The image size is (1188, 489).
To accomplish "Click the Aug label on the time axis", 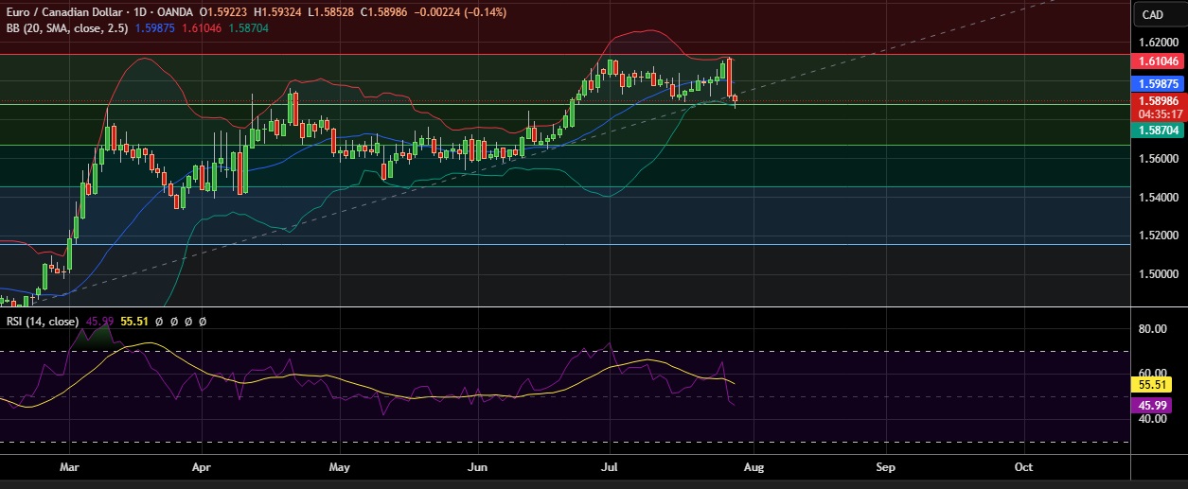I will [753, 467].
